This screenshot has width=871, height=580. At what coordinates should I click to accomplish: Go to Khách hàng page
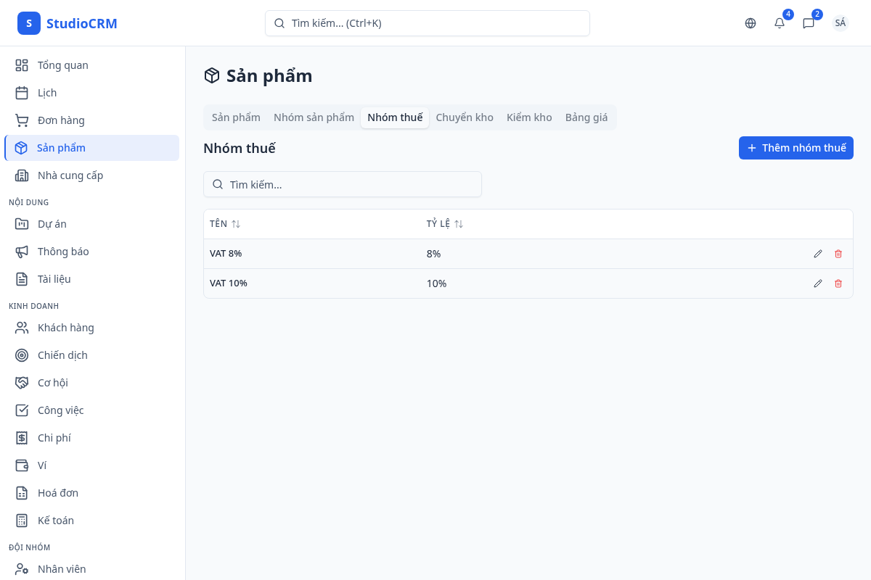65,328
